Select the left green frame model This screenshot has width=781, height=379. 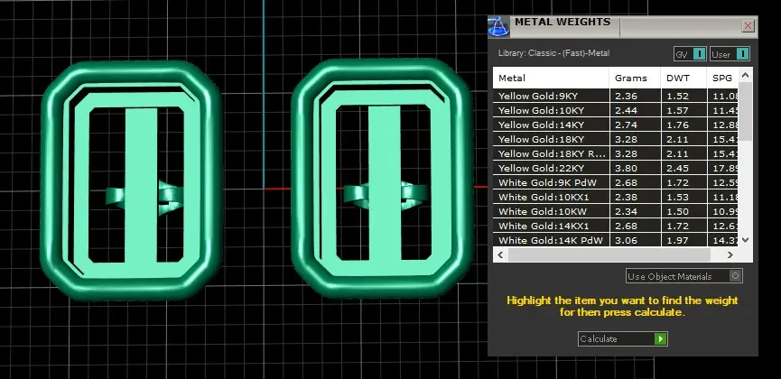[x=131, y=180]
